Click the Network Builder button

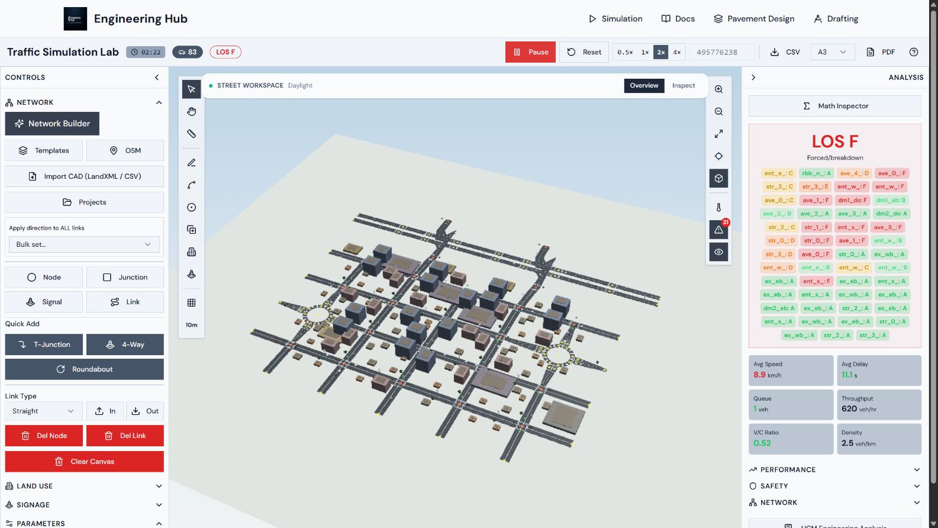point(52,124)
